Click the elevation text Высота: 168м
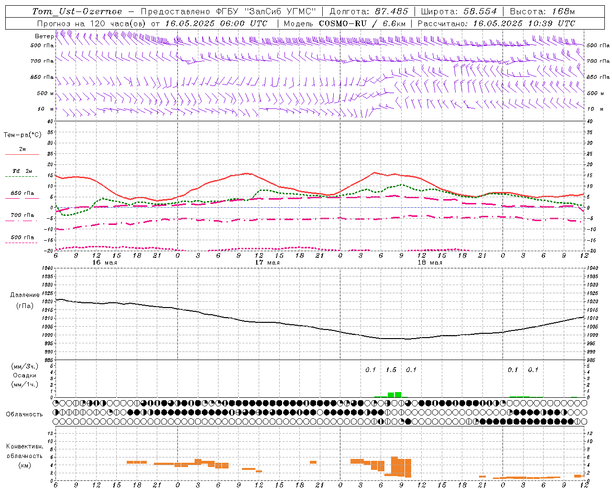The width and height of the screenshot is (612, 489). [542, 11]
